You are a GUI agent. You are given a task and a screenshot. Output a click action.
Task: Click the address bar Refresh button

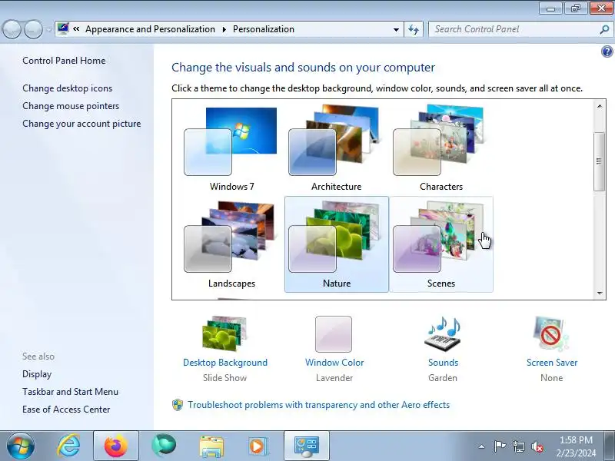pyautogui.click(x=414, y=29)
